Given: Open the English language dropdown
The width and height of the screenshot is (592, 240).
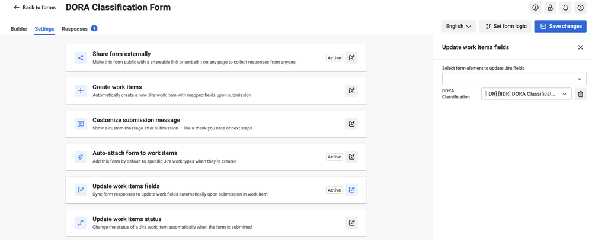Looking at the screenshot, I should click(459, 27).
